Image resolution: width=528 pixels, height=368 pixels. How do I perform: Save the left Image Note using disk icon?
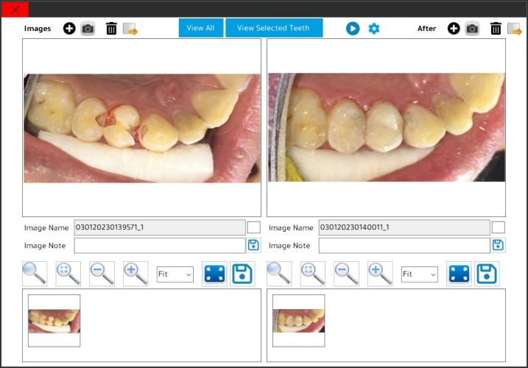coord(253,245)
